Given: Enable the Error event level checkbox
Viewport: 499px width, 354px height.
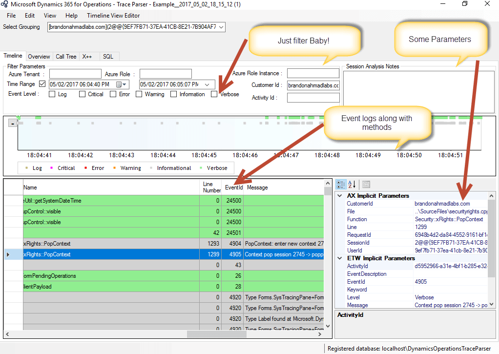Looking at the screenshot, I should [x=113, y=94].
